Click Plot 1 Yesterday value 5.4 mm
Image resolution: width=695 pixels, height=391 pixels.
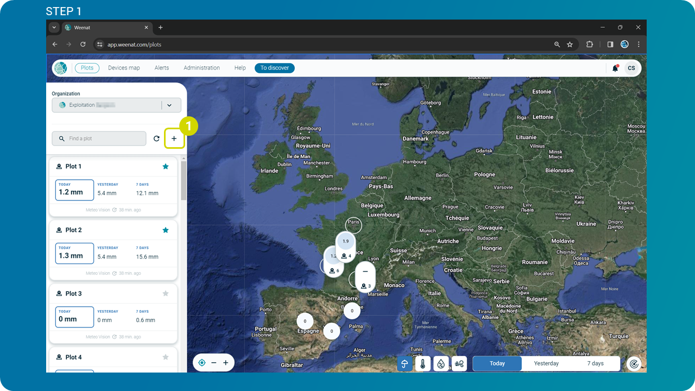[x=107, y=193]
